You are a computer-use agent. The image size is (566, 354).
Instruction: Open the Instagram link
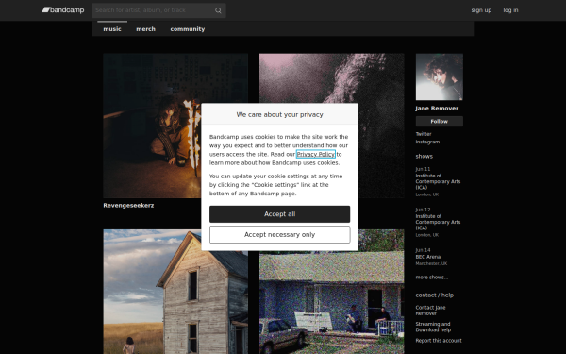tap(427, 142)
